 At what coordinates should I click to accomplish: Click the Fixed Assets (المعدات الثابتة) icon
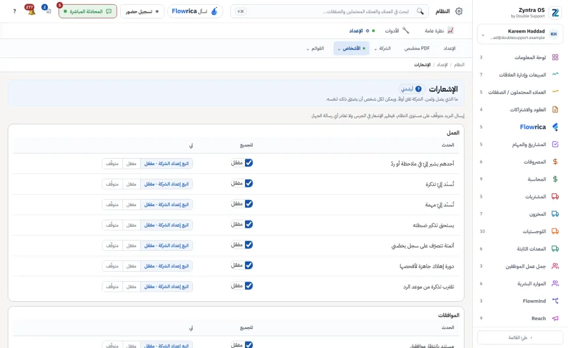(555, 249)
